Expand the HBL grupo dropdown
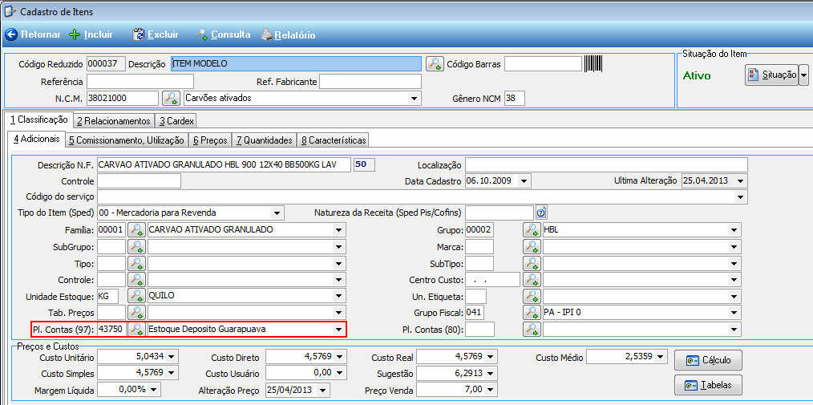Image resolution: width=813 pixels, height=405 pixels. [734, 229]
